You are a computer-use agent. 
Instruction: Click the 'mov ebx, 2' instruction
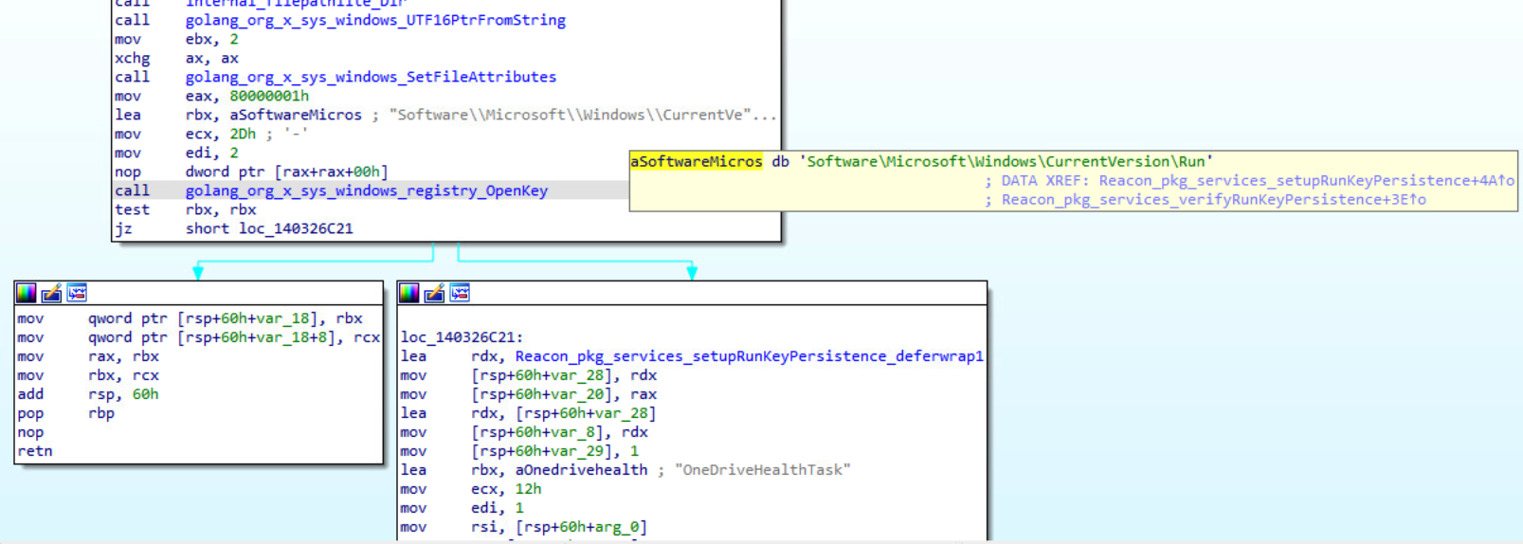(176, 39)
